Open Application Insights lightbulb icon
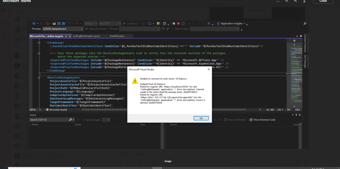Screen dimensions: 340x169 [219, 23]
